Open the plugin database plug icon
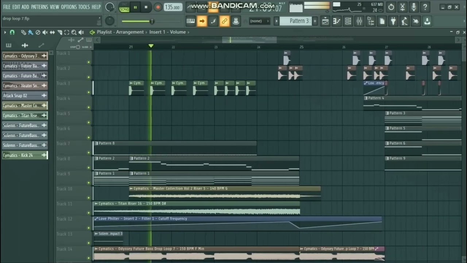 click(393, 21)
